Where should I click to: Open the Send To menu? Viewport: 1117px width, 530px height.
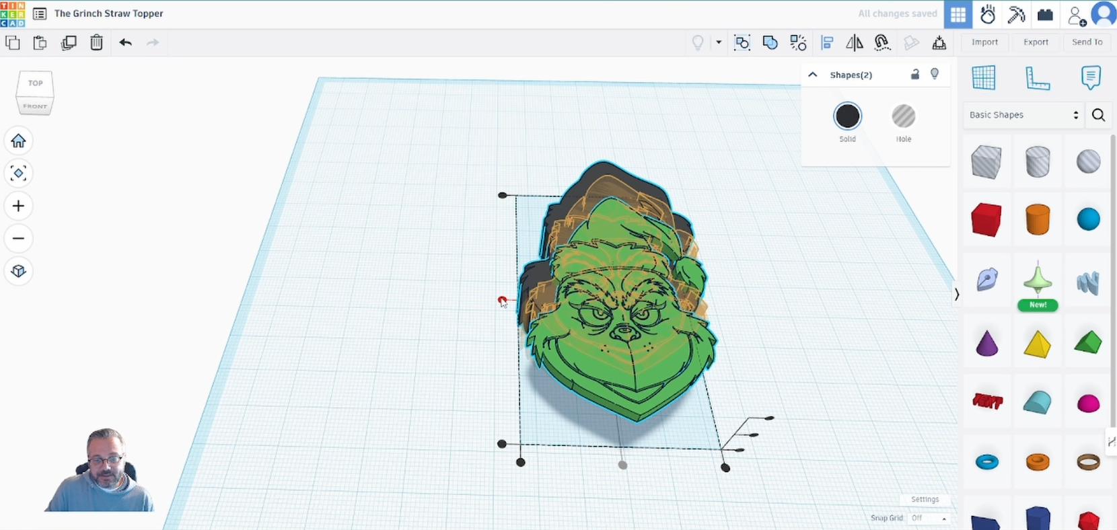tap(1087, 42)
